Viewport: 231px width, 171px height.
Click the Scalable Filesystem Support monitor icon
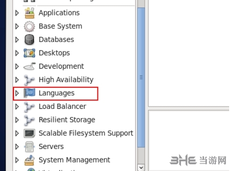pos(29,134)
